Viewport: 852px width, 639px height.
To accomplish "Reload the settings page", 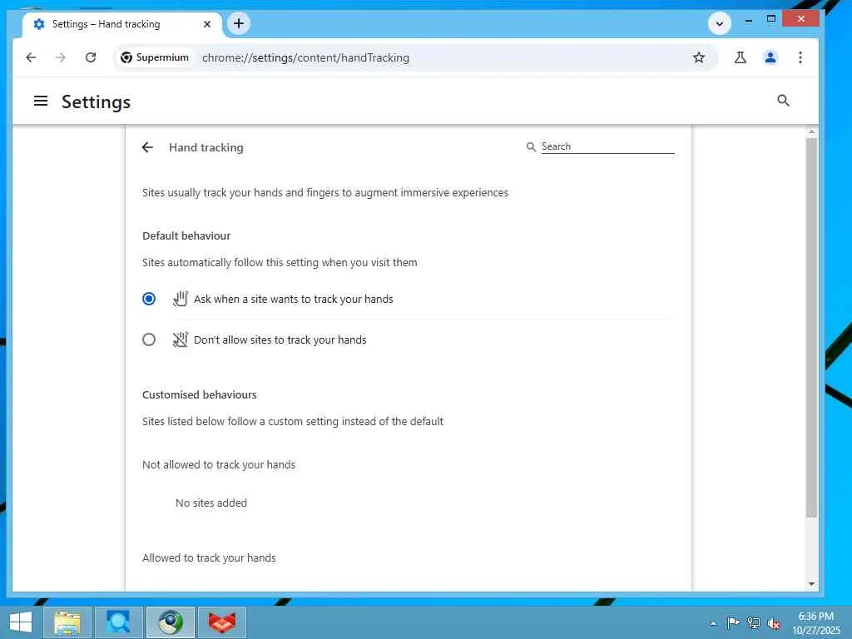I will tap(91, 57).
